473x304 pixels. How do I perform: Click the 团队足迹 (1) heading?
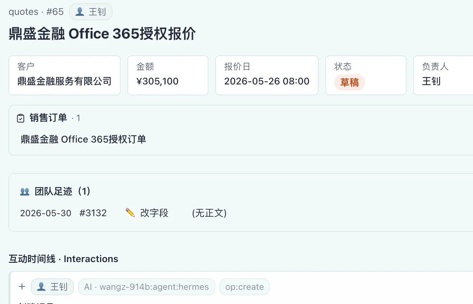pos(63,192)
